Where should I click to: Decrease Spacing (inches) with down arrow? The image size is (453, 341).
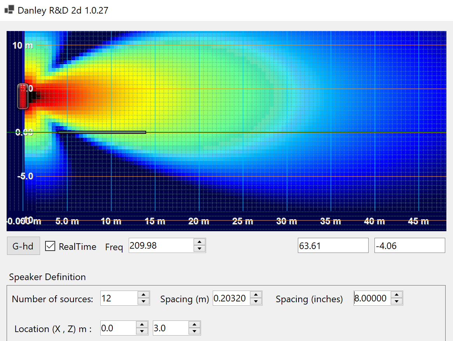tap(397, 301)
